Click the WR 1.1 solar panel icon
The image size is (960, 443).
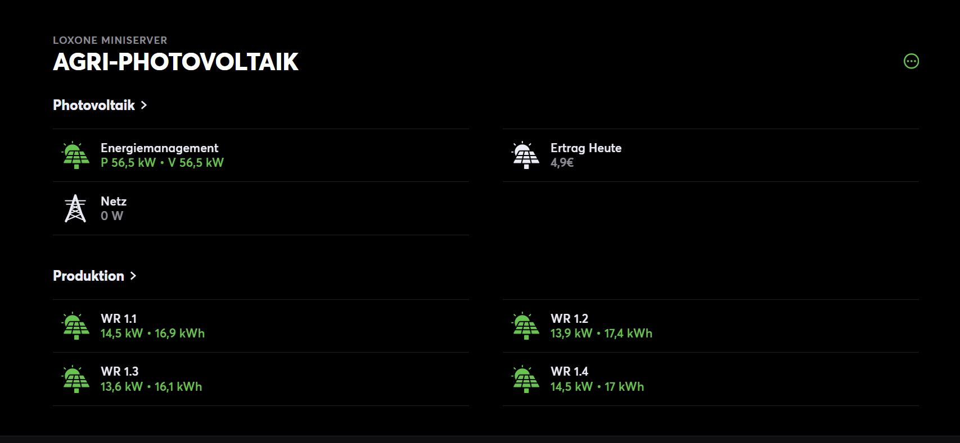[x=75, y=326]
